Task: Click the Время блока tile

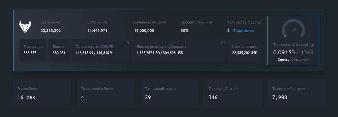Action: click(42, 94)
